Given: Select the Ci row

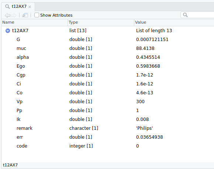Looking at the screenshot, I should point(108,84).
